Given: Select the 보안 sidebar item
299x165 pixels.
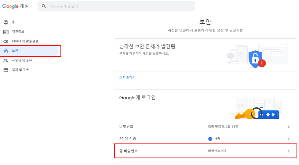Looking at the screenshot, I should 30,51.
